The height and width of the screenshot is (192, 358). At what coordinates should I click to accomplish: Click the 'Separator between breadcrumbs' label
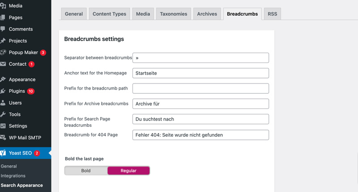[x=98, y=58]
